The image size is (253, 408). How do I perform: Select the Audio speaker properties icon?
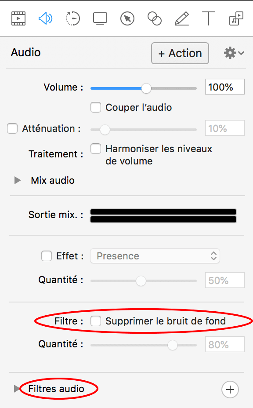(x=46, y=18)
